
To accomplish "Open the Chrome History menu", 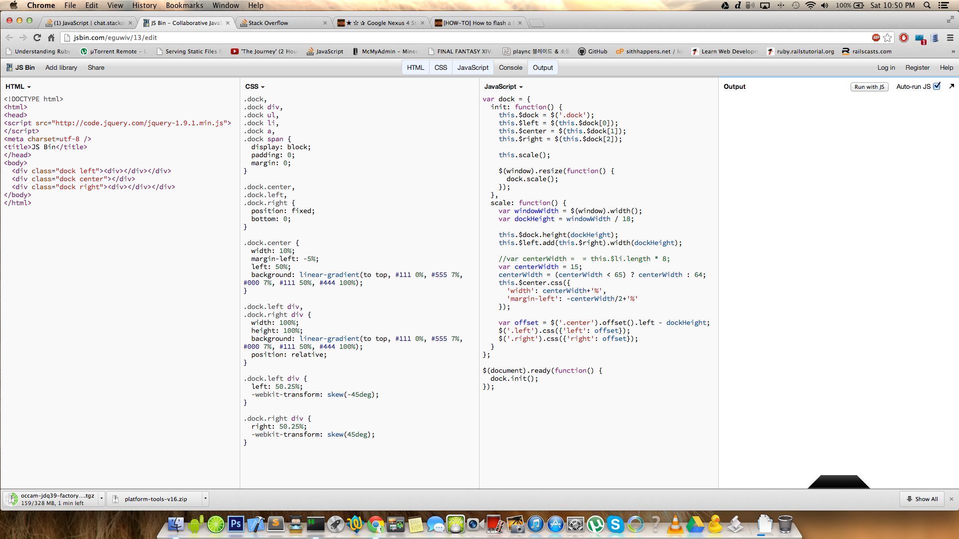I will 144,5.
